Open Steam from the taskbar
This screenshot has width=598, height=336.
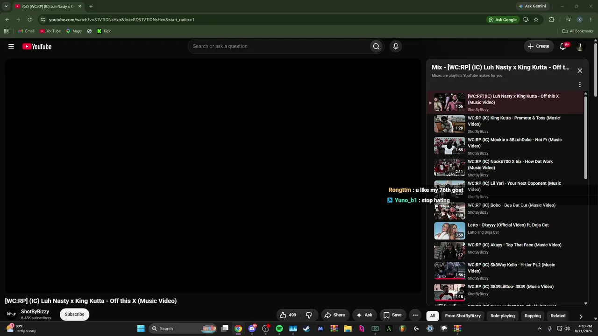tap(306, 329)
